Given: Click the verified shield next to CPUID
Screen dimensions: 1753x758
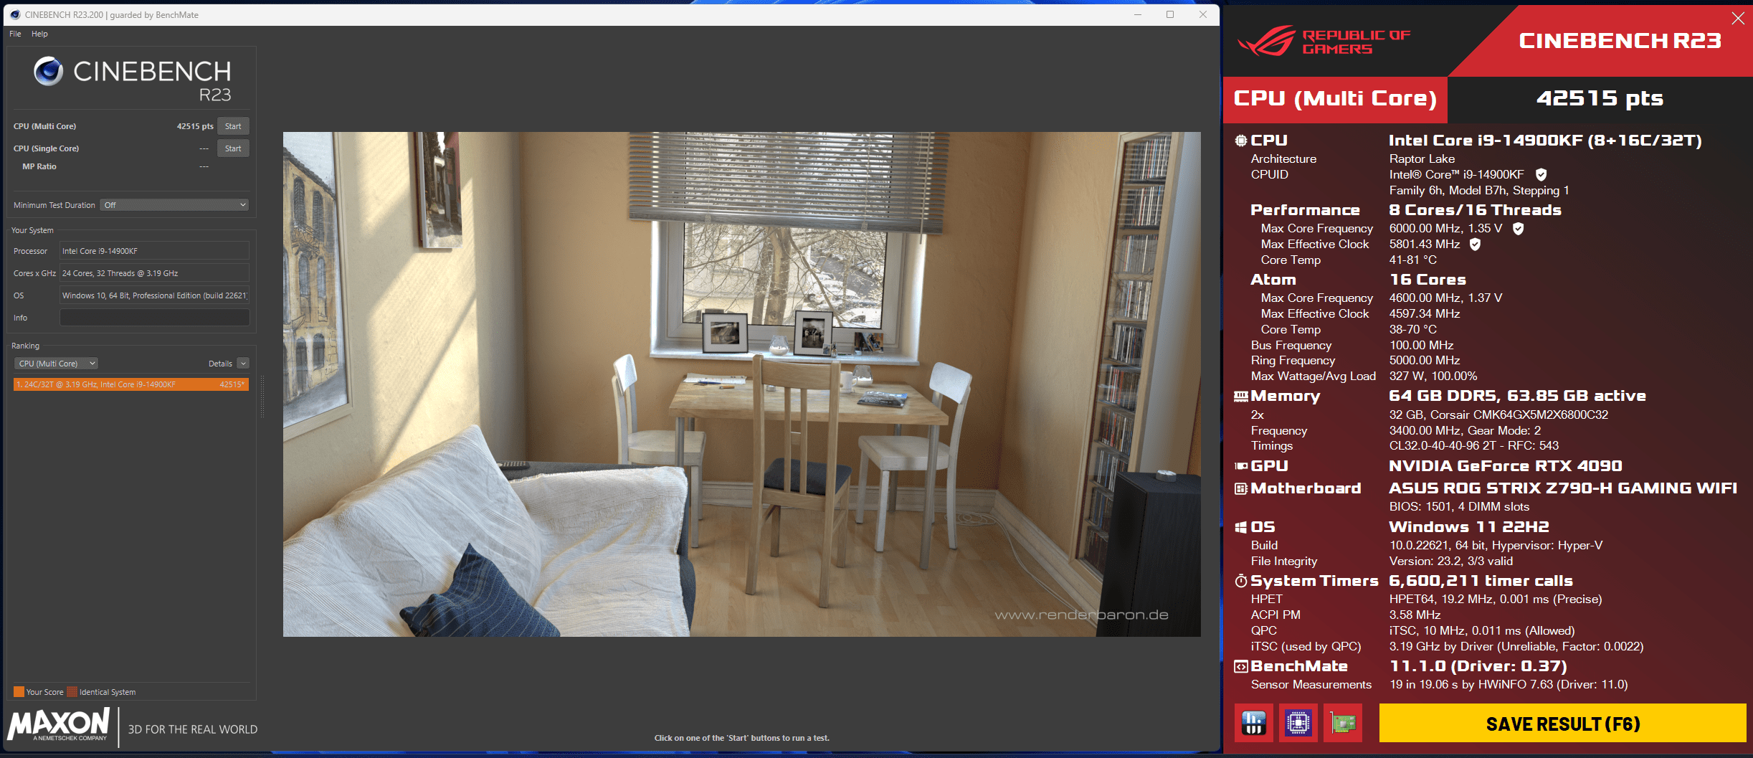Looking at the screenshot, I should pos(1541,174).
